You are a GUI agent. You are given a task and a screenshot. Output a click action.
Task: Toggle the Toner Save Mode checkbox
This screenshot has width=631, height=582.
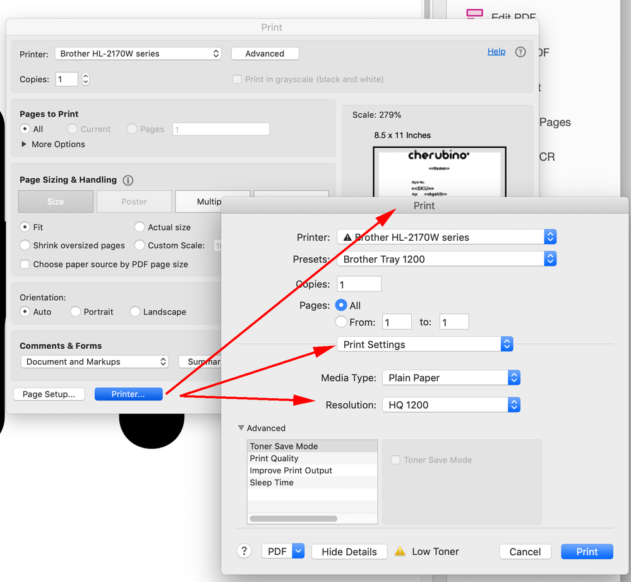pyautogui.click(x=395, y=459)
